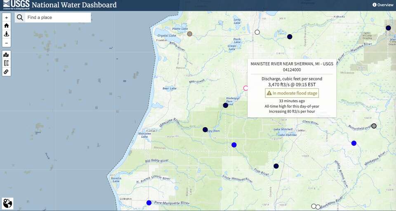Select the pink-outlined Sherman gauge marker
Screen dimensions: 396x211
pos(246,88)
